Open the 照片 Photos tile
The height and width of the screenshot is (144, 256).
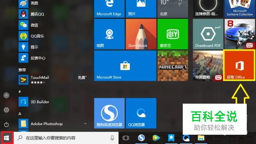[x=141, y=9]
